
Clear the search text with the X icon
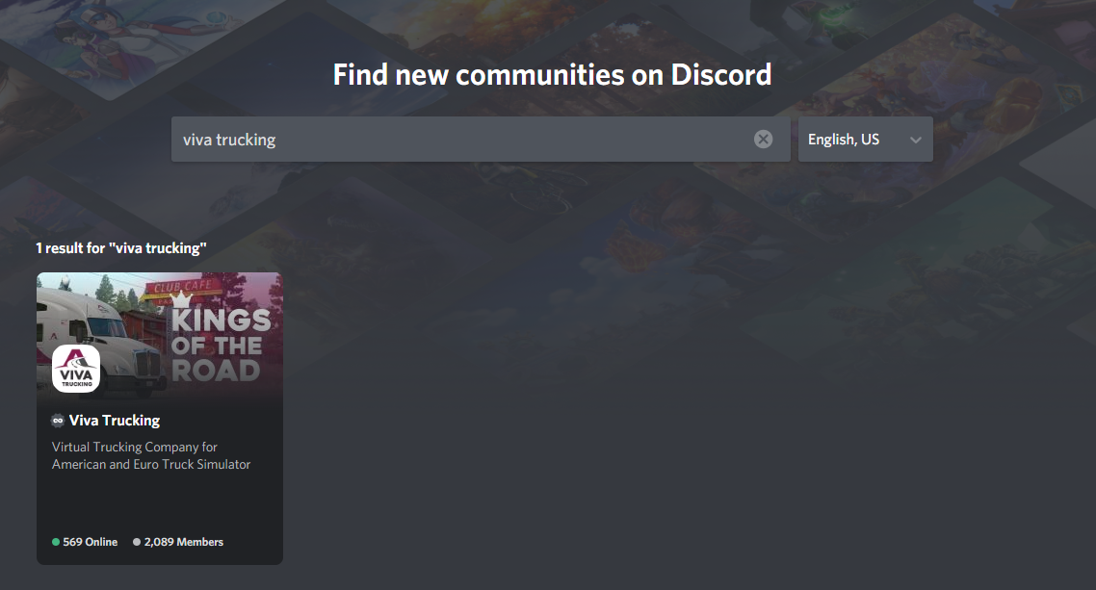click(764, 139)
